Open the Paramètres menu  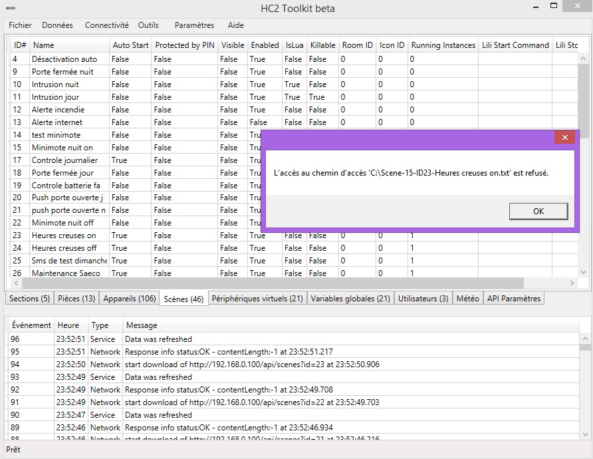194,25
